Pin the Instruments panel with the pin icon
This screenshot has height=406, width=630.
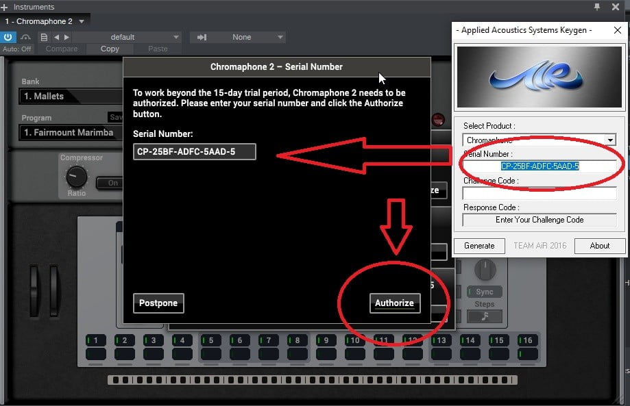pos(597,7)
